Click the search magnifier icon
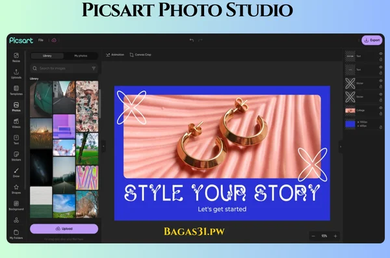390x258 pixels. point(35,68)
